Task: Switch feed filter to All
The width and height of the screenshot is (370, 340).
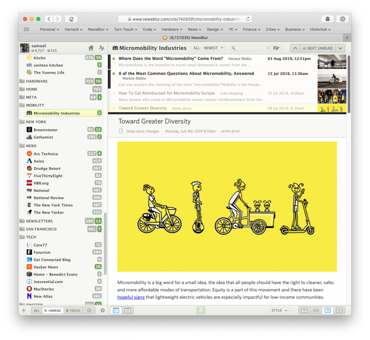Action: pyautogui.click(x=36, y=310)
